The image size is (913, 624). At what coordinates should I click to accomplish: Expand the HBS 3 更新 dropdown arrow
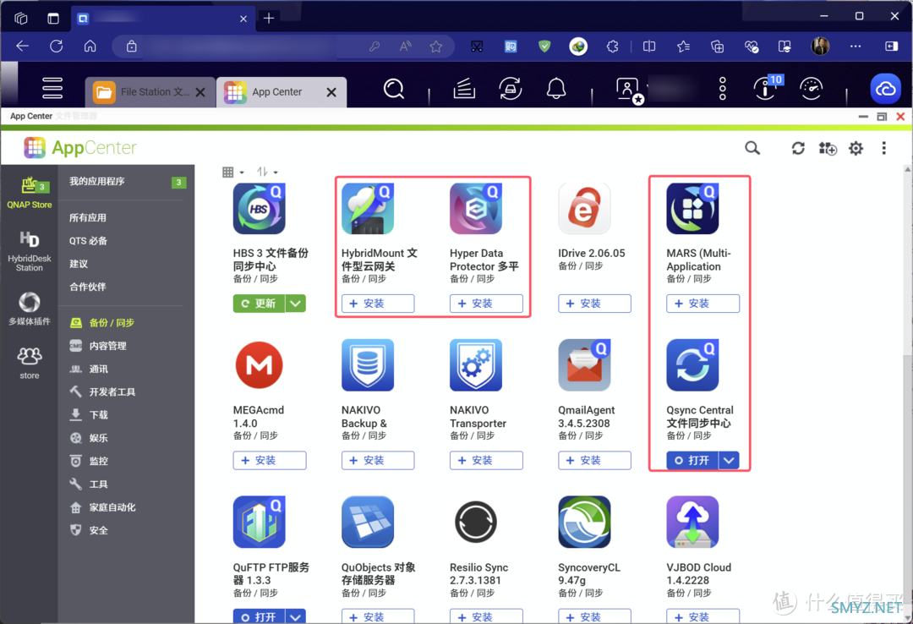point(296,304)
